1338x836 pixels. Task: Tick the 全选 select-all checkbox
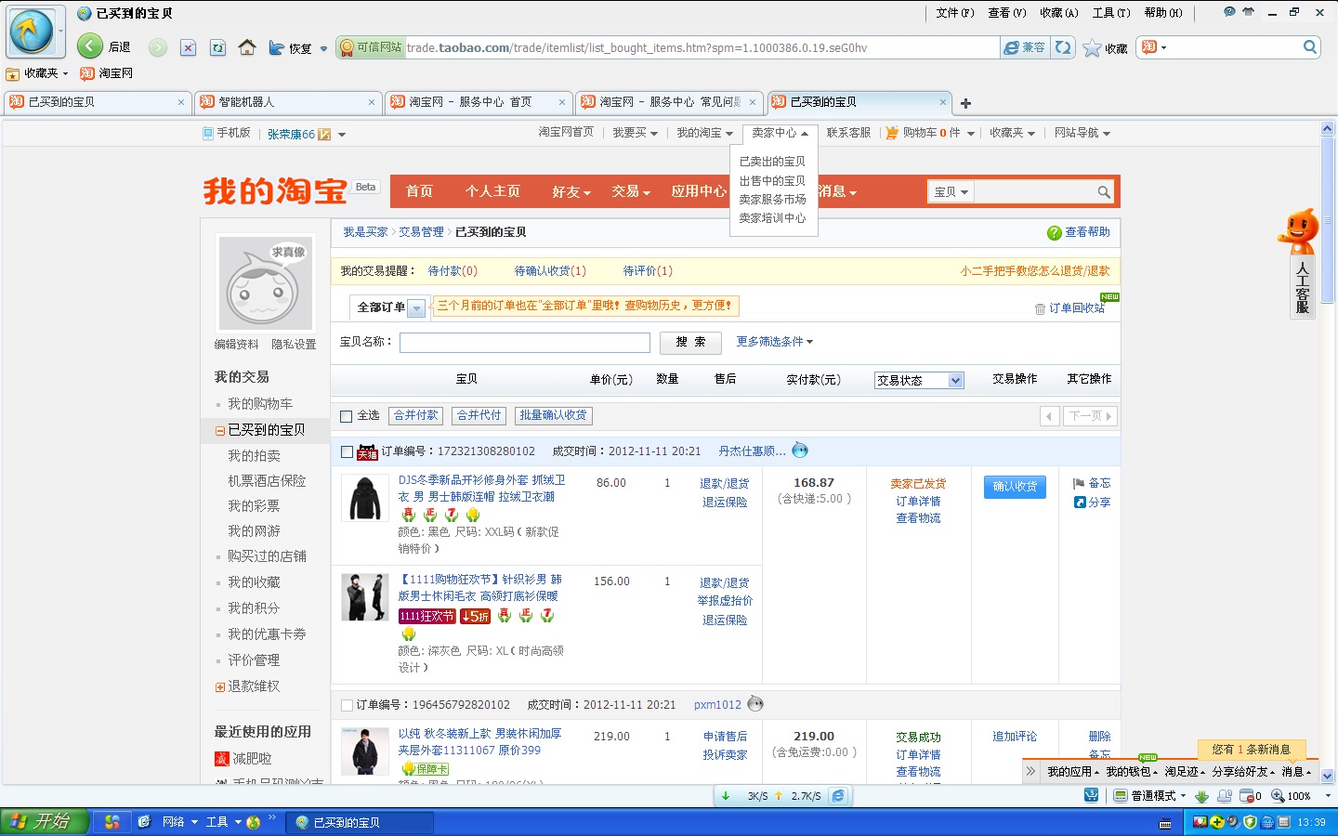point(347,416)
